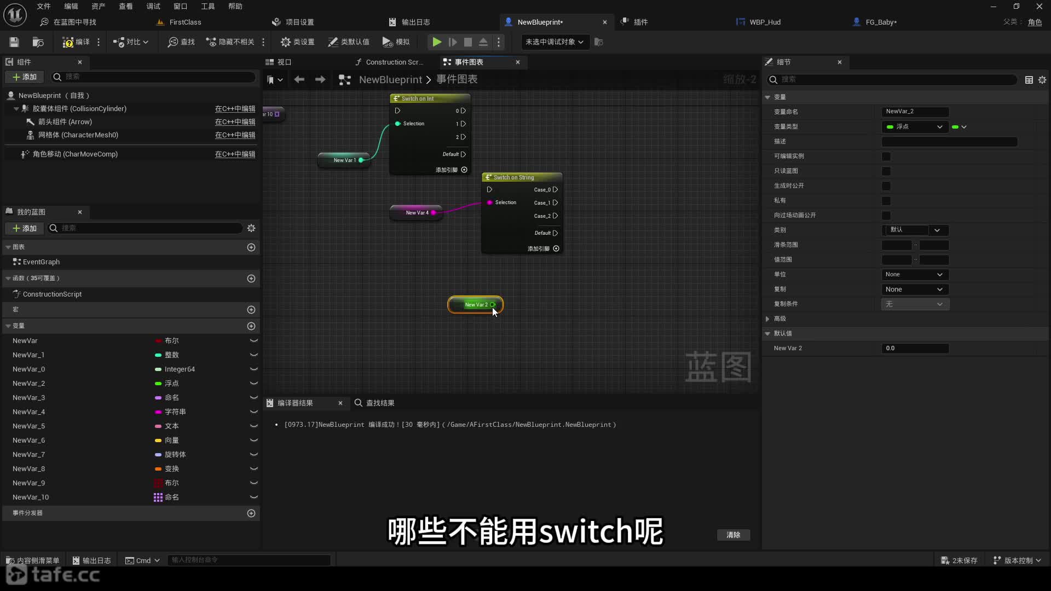
Task: Switch to the Construction Script tab
Action: [390, 62]
